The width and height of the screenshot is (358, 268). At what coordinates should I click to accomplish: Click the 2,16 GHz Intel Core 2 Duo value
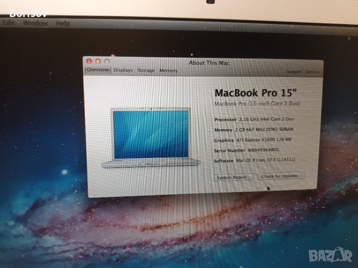pos(266,119)
